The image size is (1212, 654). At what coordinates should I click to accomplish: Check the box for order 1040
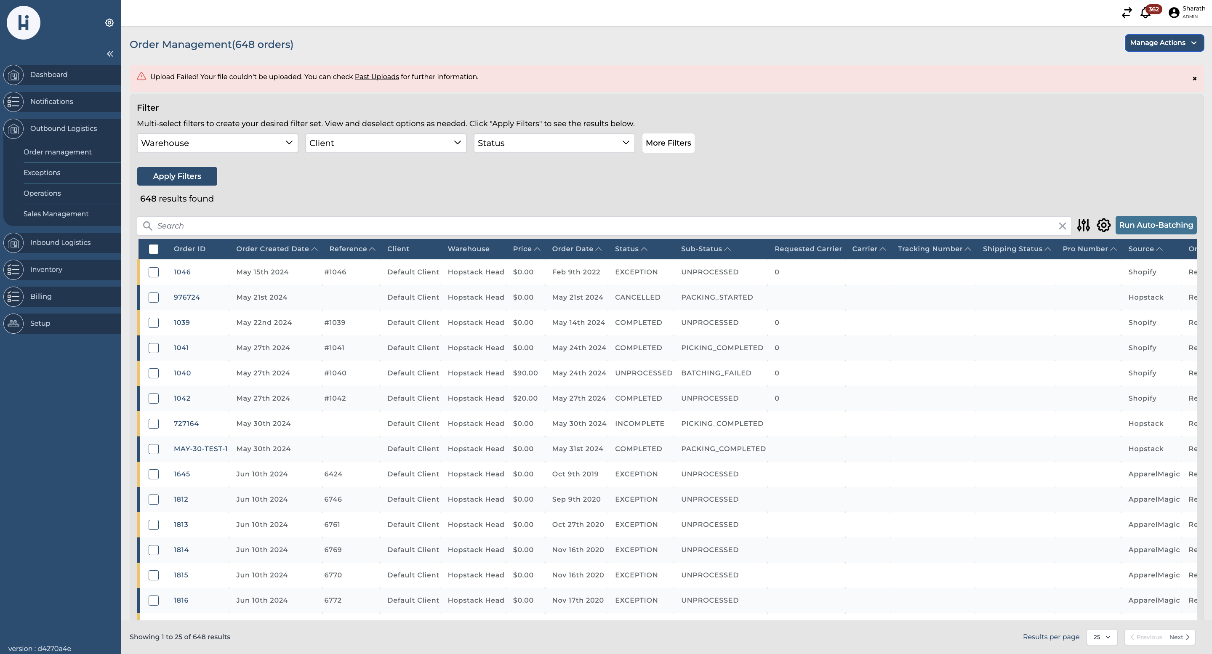click(x=153, y=373)
